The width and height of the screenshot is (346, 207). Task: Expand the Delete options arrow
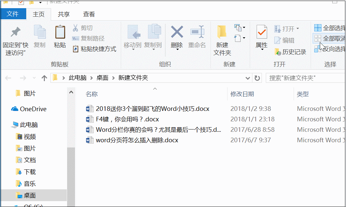pyautogui.click(x=177, y=49)
